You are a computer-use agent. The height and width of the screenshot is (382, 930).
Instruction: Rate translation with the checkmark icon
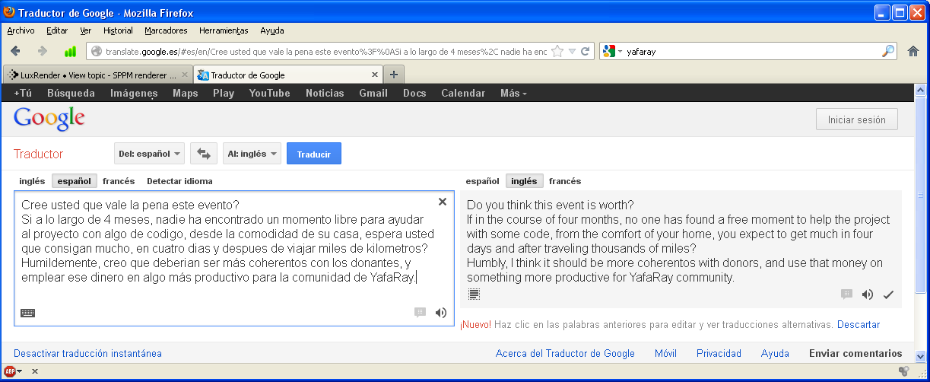pyautogui.click(x=888, y=294)
